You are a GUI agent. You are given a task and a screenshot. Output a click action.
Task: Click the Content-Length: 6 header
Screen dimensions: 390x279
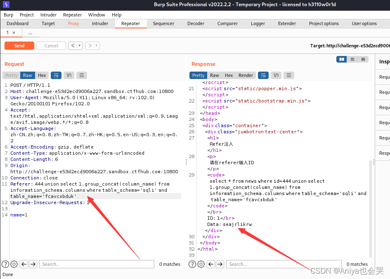pos(34,159)
